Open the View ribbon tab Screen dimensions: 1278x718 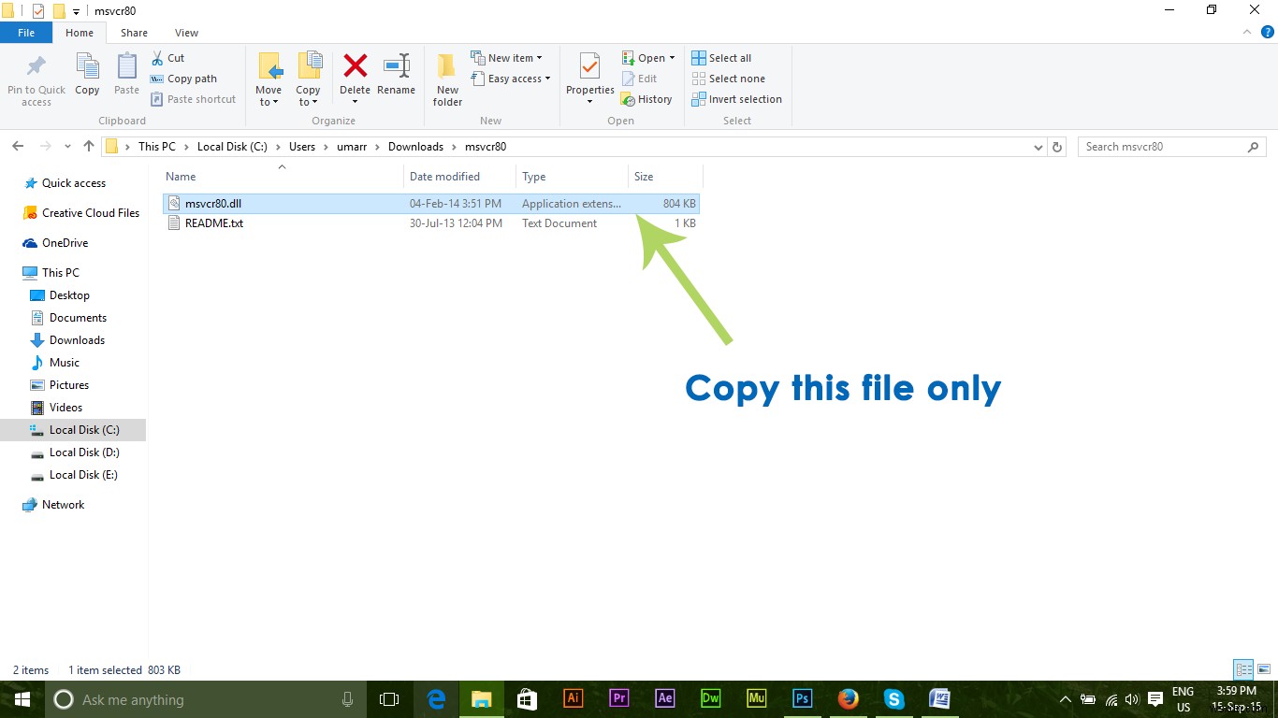pyautogui.click(x=186, y=33)
